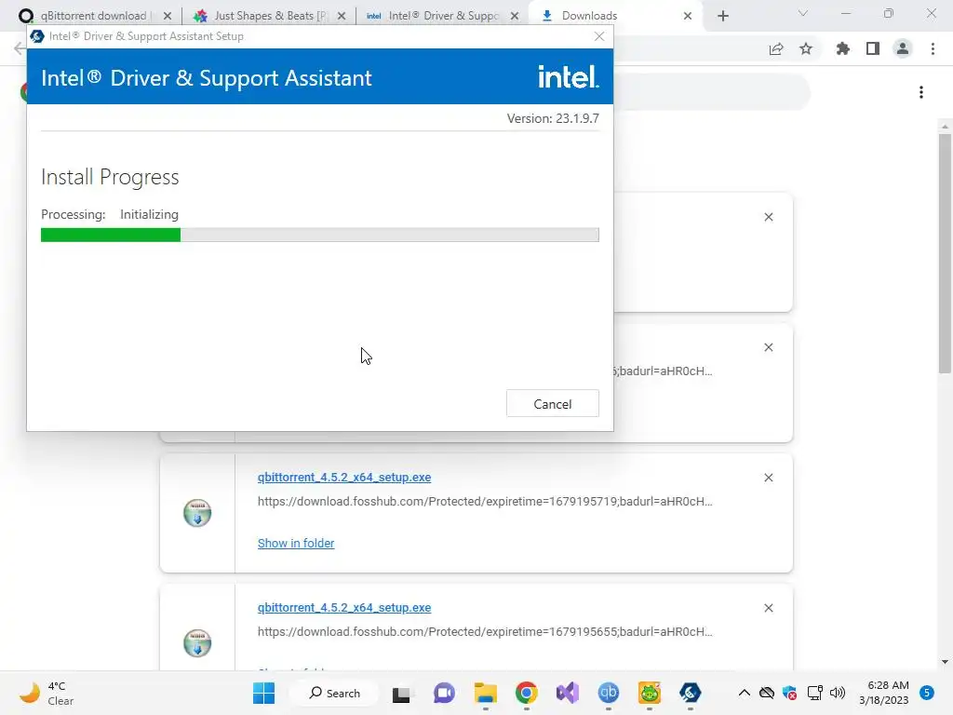Click the Intel logo in setup header
Image resolution: width=953 pixels, height=715 pixels.
click(569, 77)
